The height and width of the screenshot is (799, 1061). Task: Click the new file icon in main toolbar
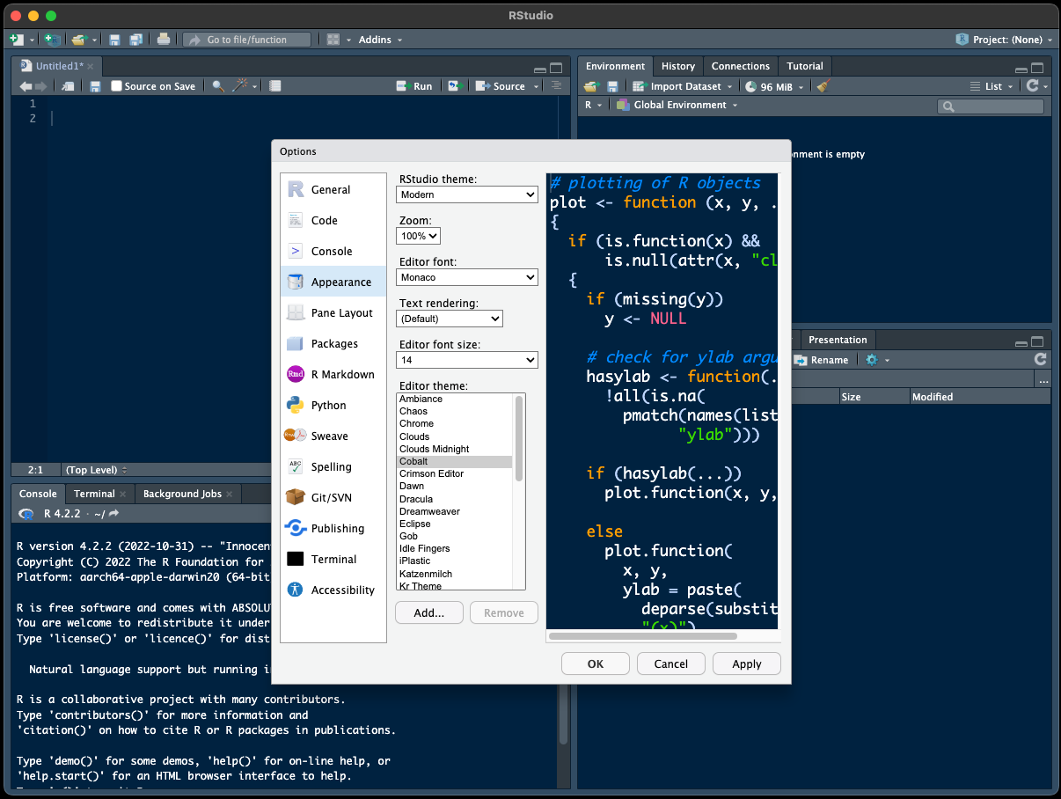pos(16,40)
